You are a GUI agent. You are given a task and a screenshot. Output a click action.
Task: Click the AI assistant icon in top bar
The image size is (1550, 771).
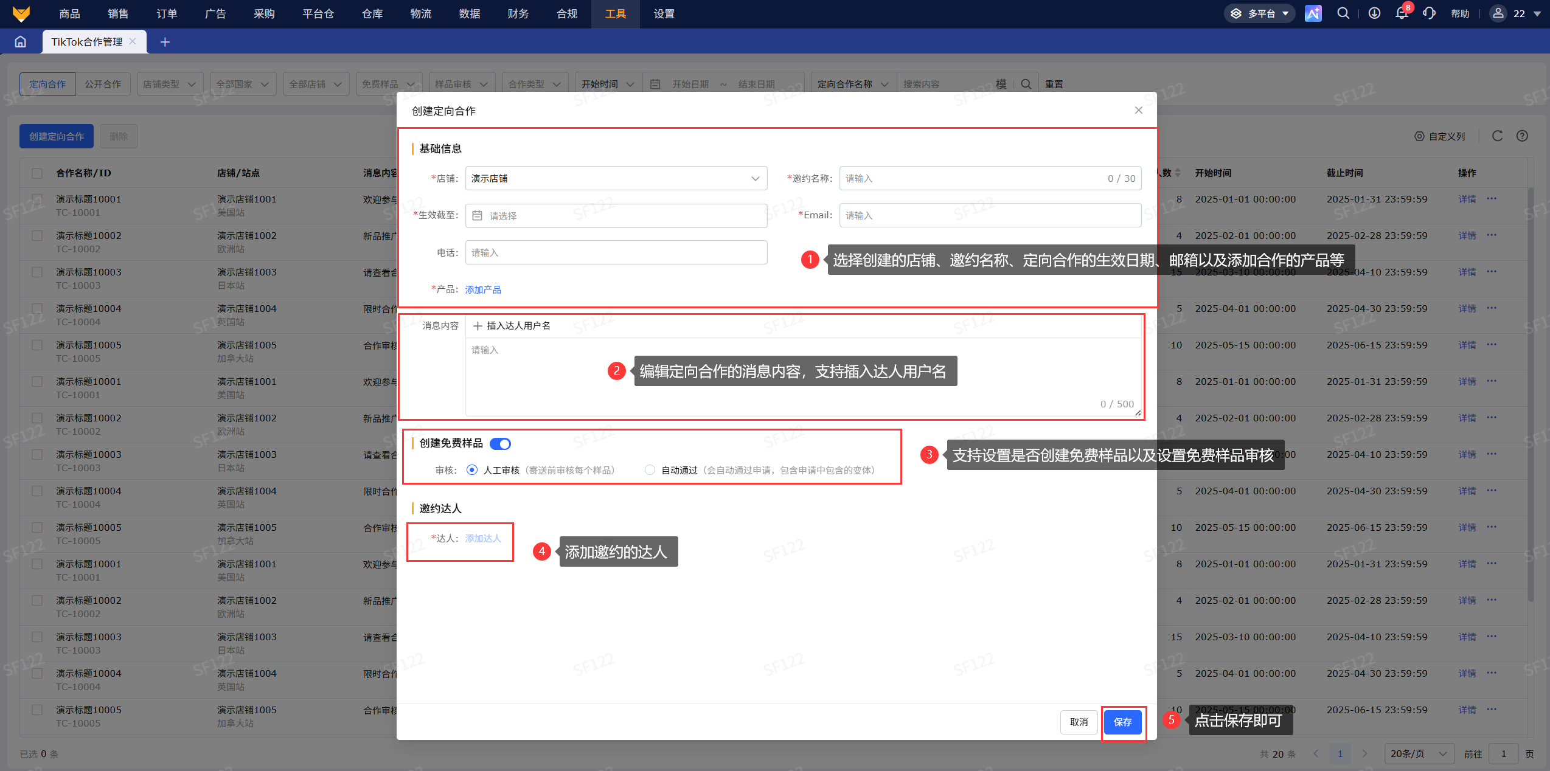(1313, 13)
